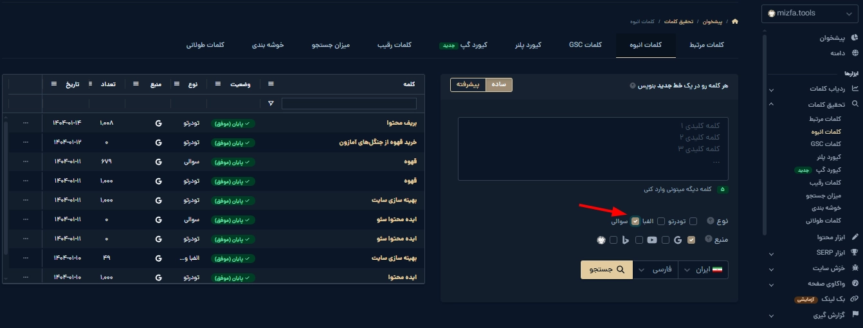Click the sidebar vertical scrollbar

[764, 135]
